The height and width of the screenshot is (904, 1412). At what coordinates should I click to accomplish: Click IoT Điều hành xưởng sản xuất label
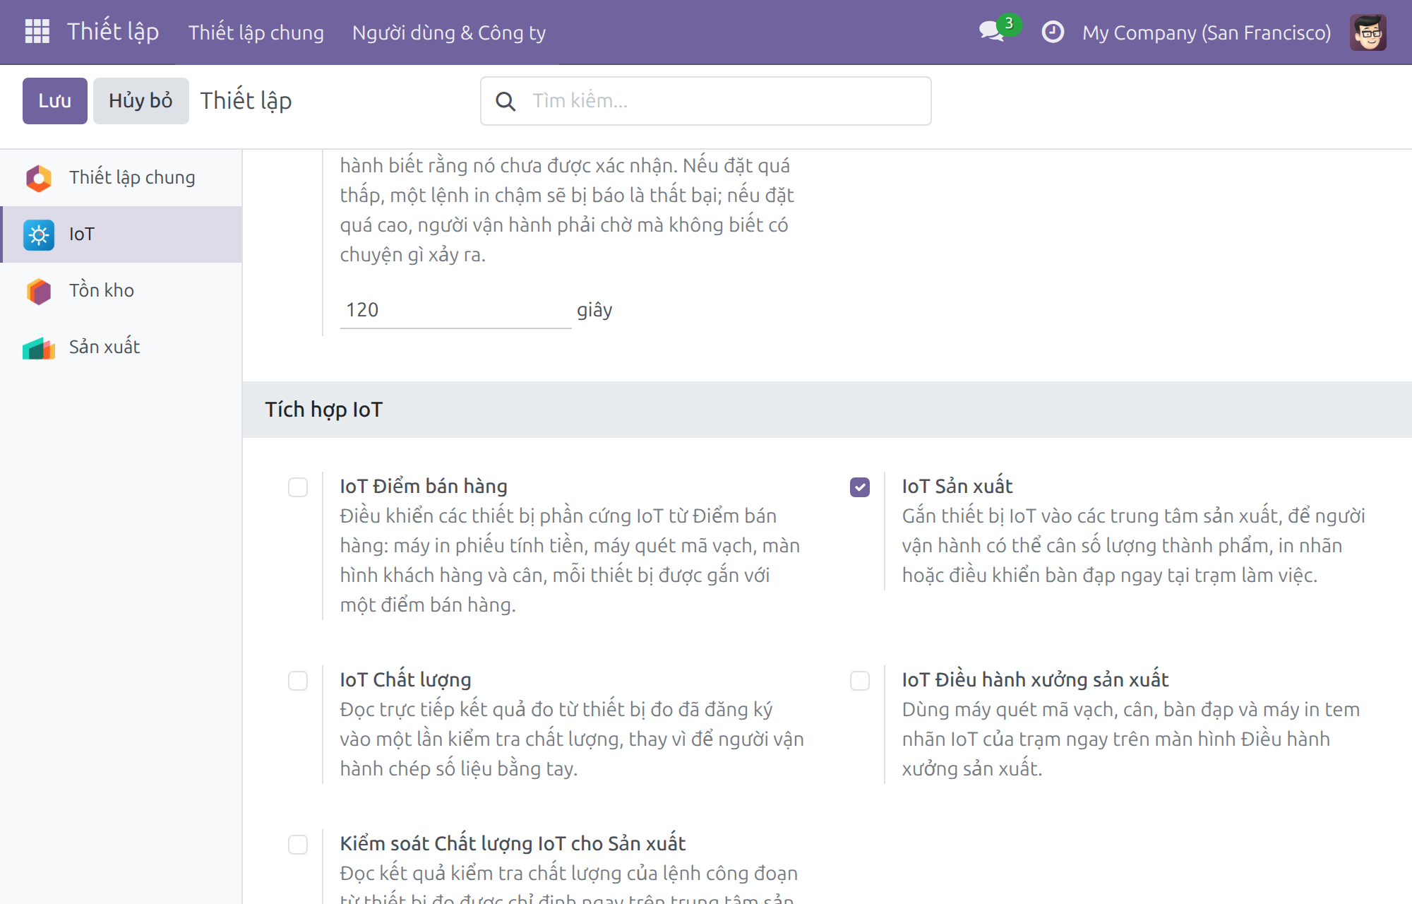click(x=1036, y=679)
